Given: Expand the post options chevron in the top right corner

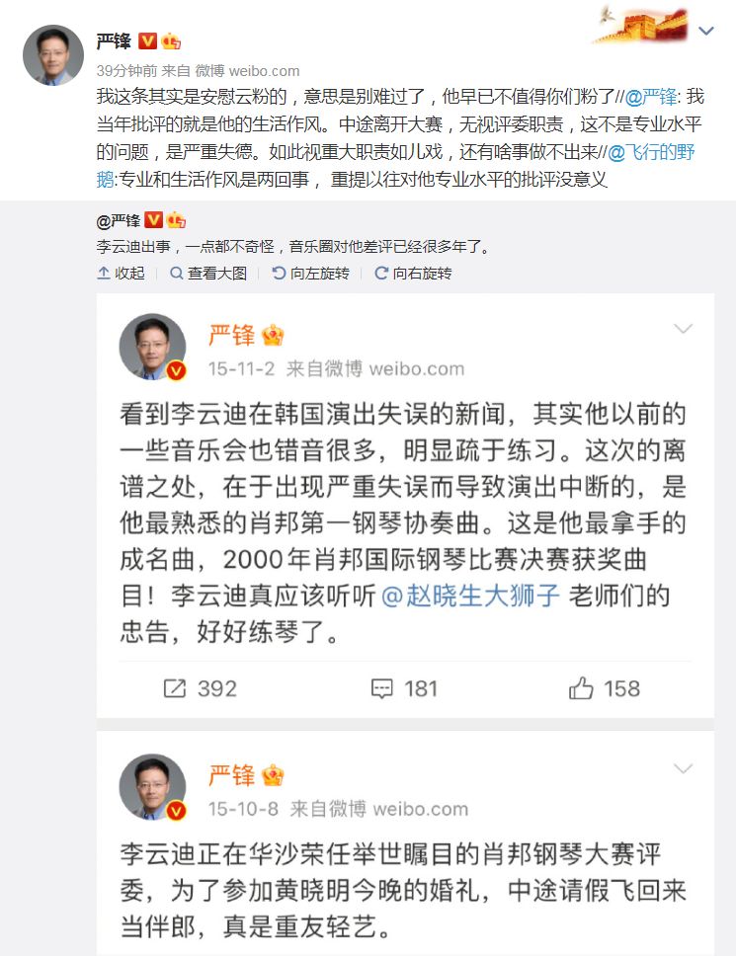Looking at the screenshot, I should coord(705,31).
